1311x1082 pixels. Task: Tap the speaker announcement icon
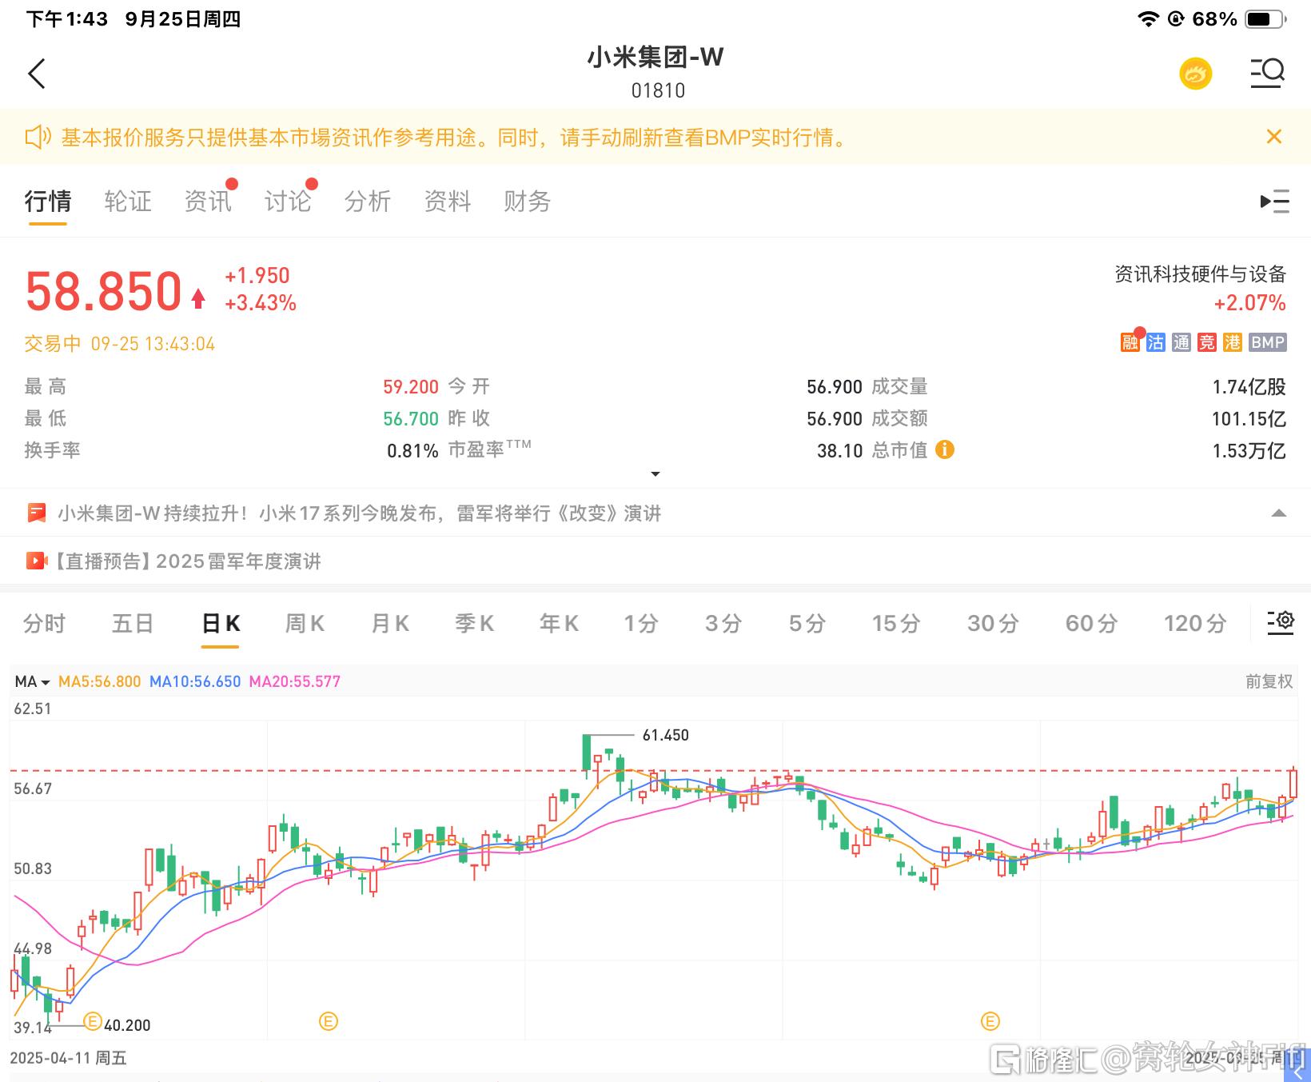tap(38, 137)
